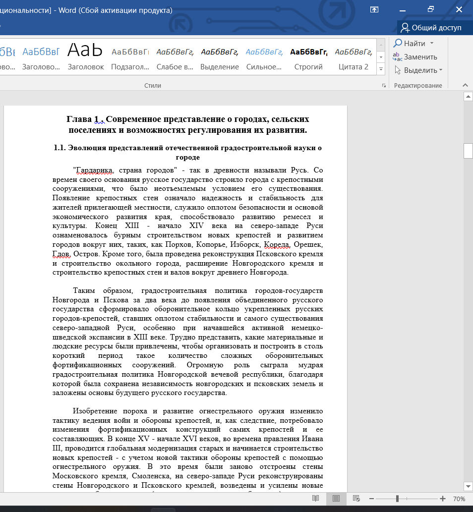Apply the Цитата 2 style

coord(354,58)
